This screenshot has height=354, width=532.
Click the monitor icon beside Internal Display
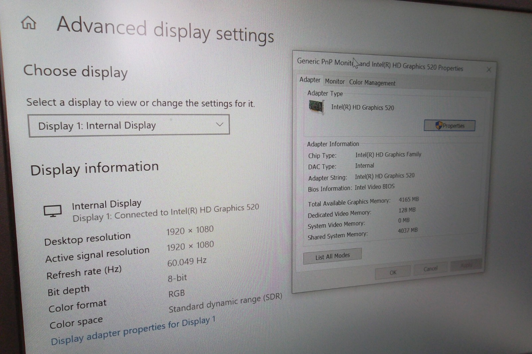click(53, 211)
